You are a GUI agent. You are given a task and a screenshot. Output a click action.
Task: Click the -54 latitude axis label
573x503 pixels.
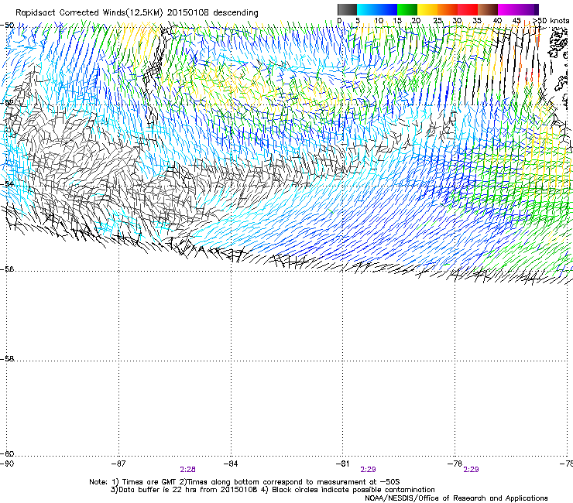click(x=7, y=183)
